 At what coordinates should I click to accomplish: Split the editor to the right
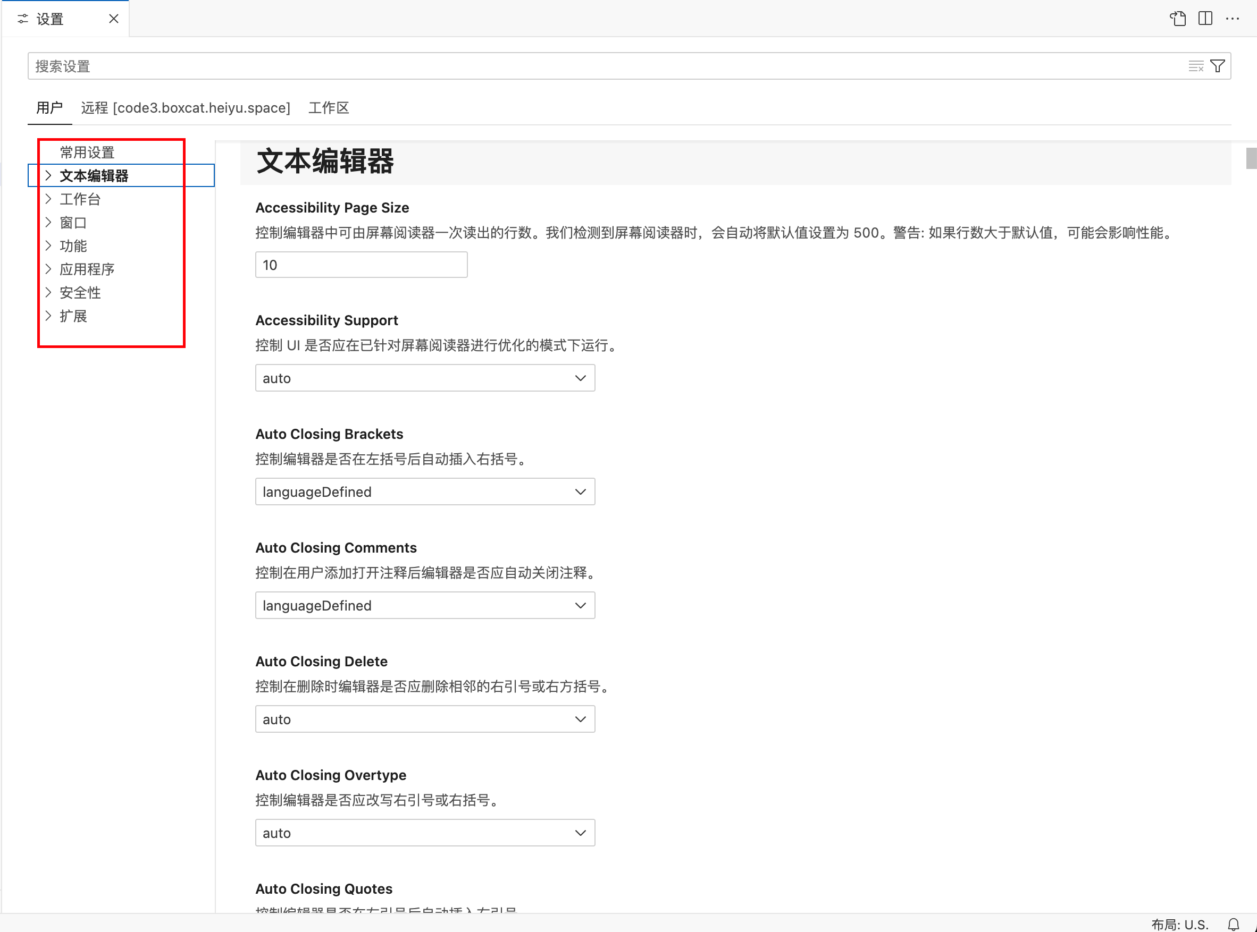point(1205,19)
